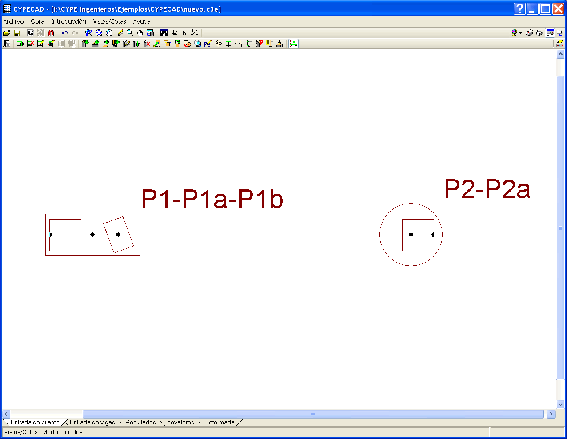
Task: Open the Obra menu
Action: point(37,21)
